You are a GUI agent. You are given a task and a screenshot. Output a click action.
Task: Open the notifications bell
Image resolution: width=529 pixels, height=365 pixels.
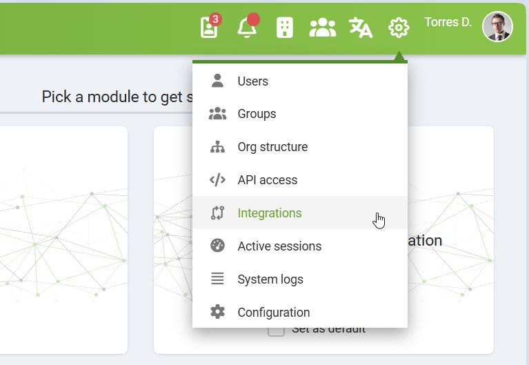click(246, 28)
